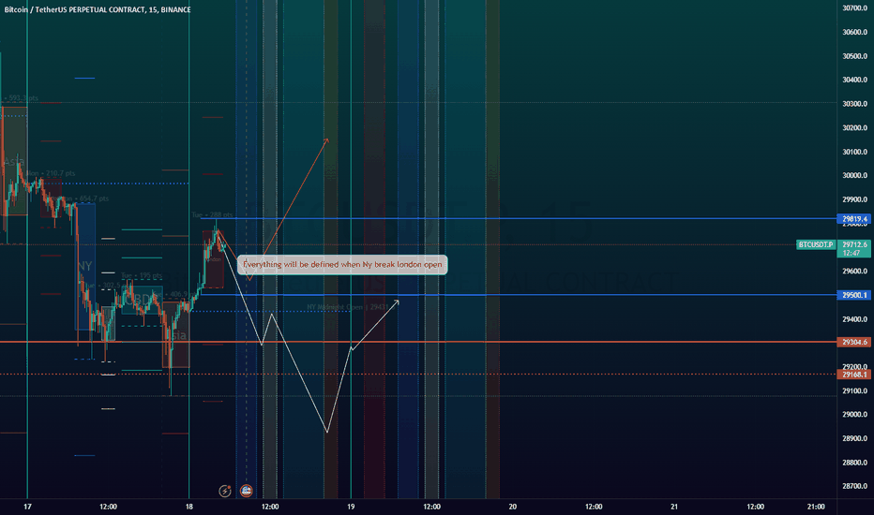Click the 21:00 time axis label
The image size is (874, 515).
pos(816,507)
